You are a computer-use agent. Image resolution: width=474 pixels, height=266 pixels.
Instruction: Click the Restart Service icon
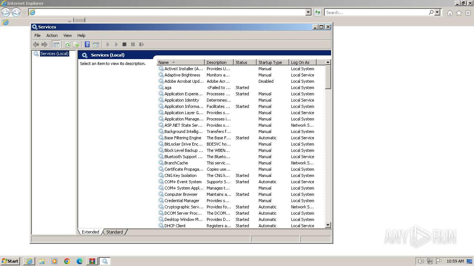[x=141, y=44]
